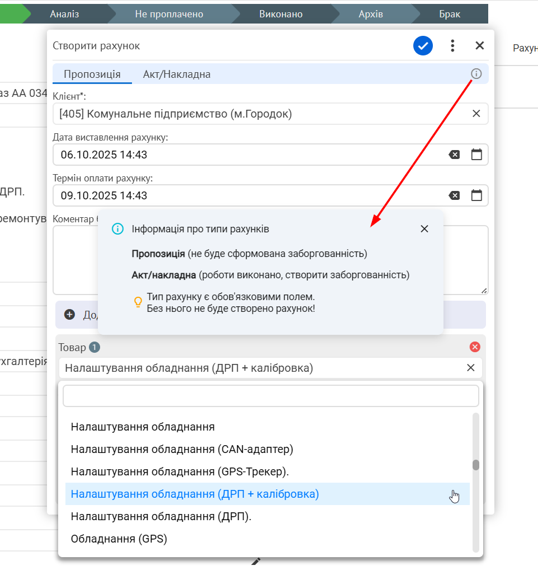The width and height of the screenshot is (538, 570).
Task: Select the Брак pipeline stage
Action: tap(450, 14)
